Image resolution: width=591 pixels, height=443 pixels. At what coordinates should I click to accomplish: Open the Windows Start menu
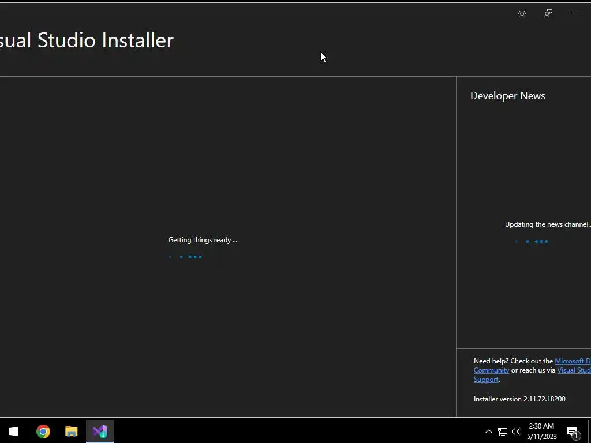[x=14, y=431]
